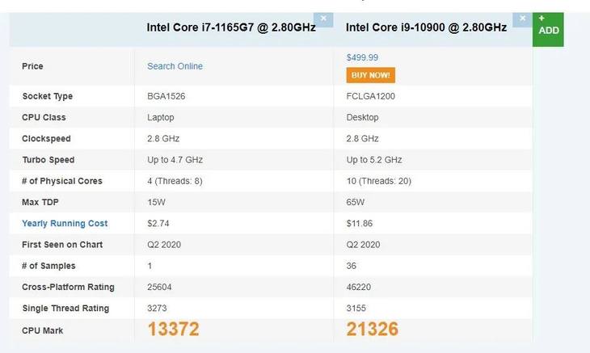The width and height of the screenshot is (590, 353).
Task: Remove the Intel Core i9-10900 column
Action: point(524,18)
